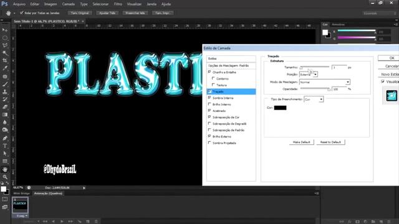Open the Tipo de Preenchimento dropdown
Image resolution: width=399 pixels, height=224 pixels.
[x=314, y=100]
